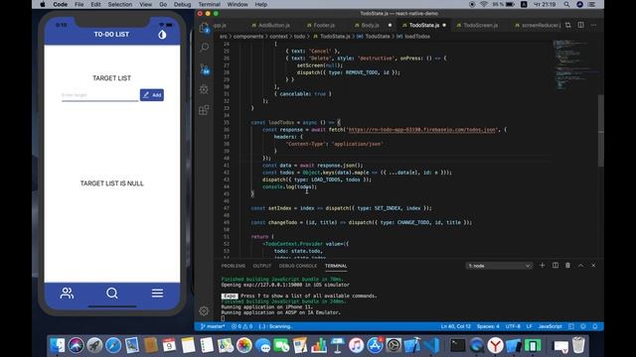
Task: Click the editor vertical scrollbar
Action: pos(600,130)
